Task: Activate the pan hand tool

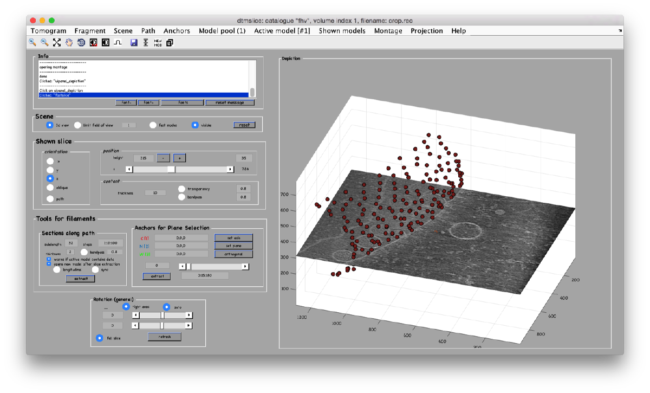Action: 69,42
